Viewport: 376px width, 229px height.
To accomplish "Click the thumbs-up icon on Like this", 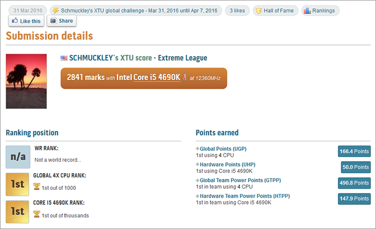I will [x=15, y=20].
